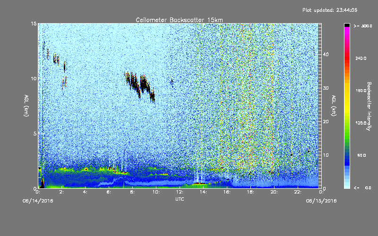Click the 22: hour tick on the time axis

click(298, 192)
